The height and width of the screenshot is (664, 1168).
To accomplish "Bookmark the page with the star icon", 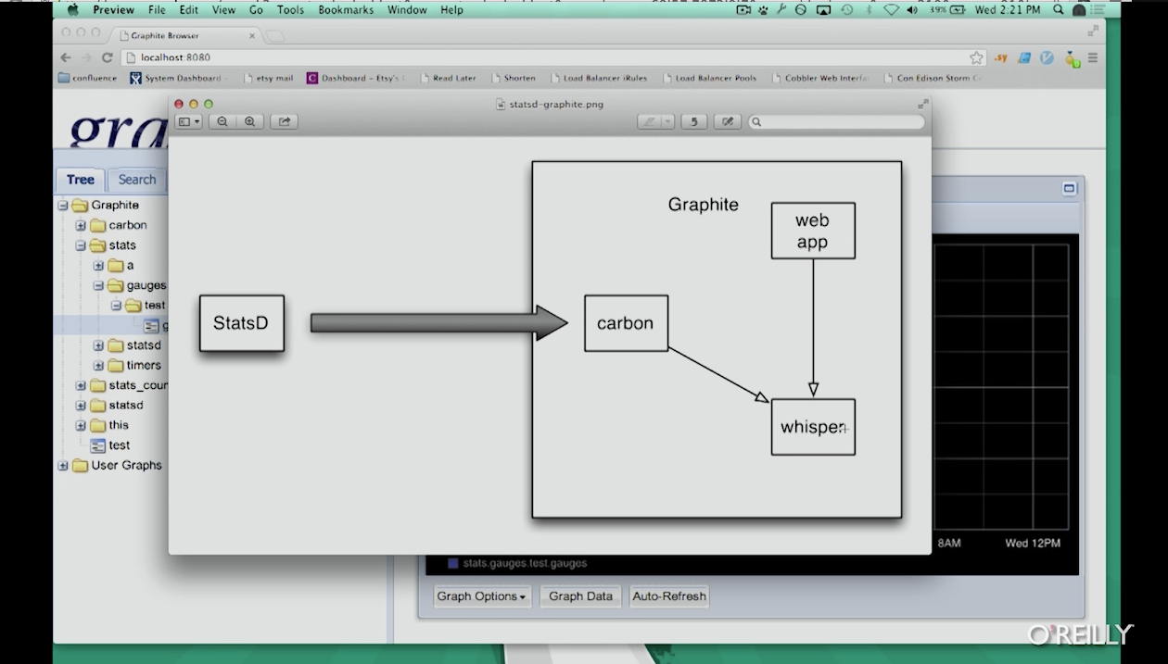I will tap(976, 57).
